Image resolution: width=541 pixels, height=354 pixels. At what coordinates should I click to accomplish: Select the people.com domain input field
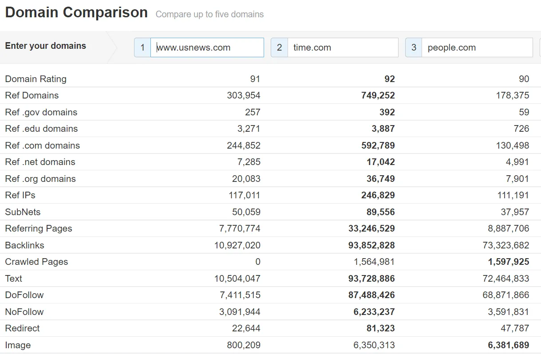(477, 47)
